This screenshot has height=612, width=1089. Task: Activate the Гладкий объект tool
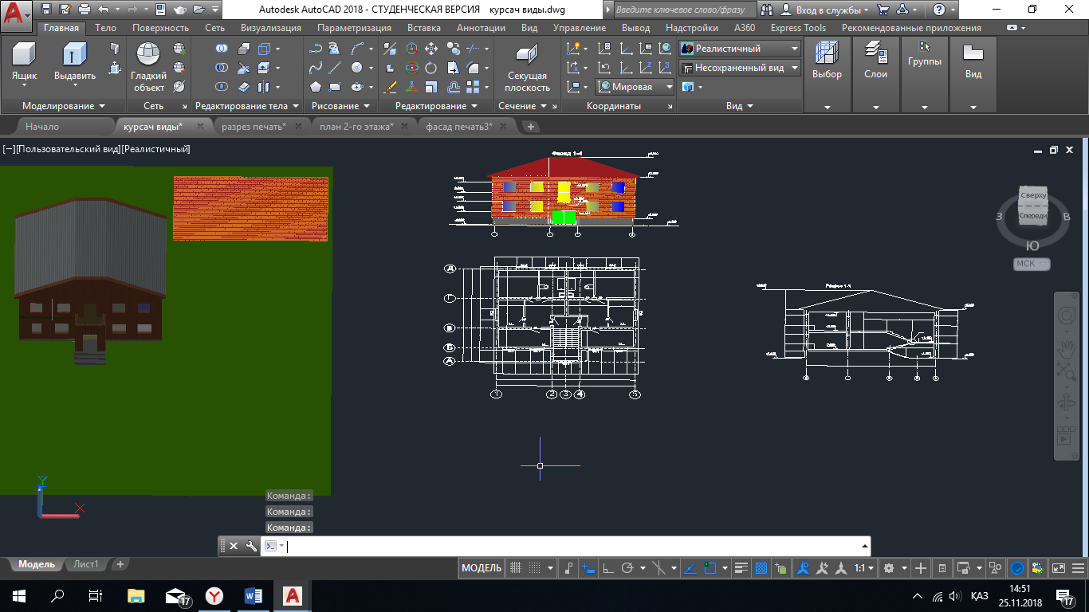pos(149,67)
